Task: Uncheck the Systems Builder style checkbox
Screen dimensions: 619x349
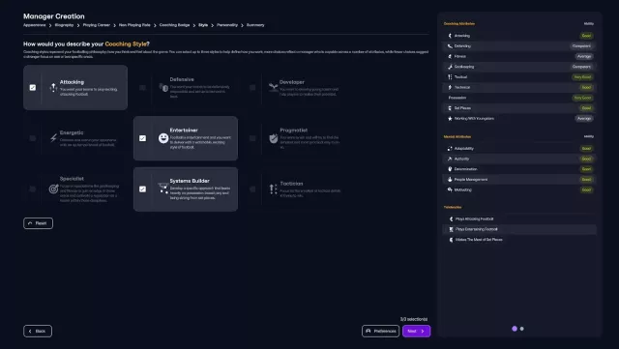Action: pyautogui.click(x=142, y=189)
